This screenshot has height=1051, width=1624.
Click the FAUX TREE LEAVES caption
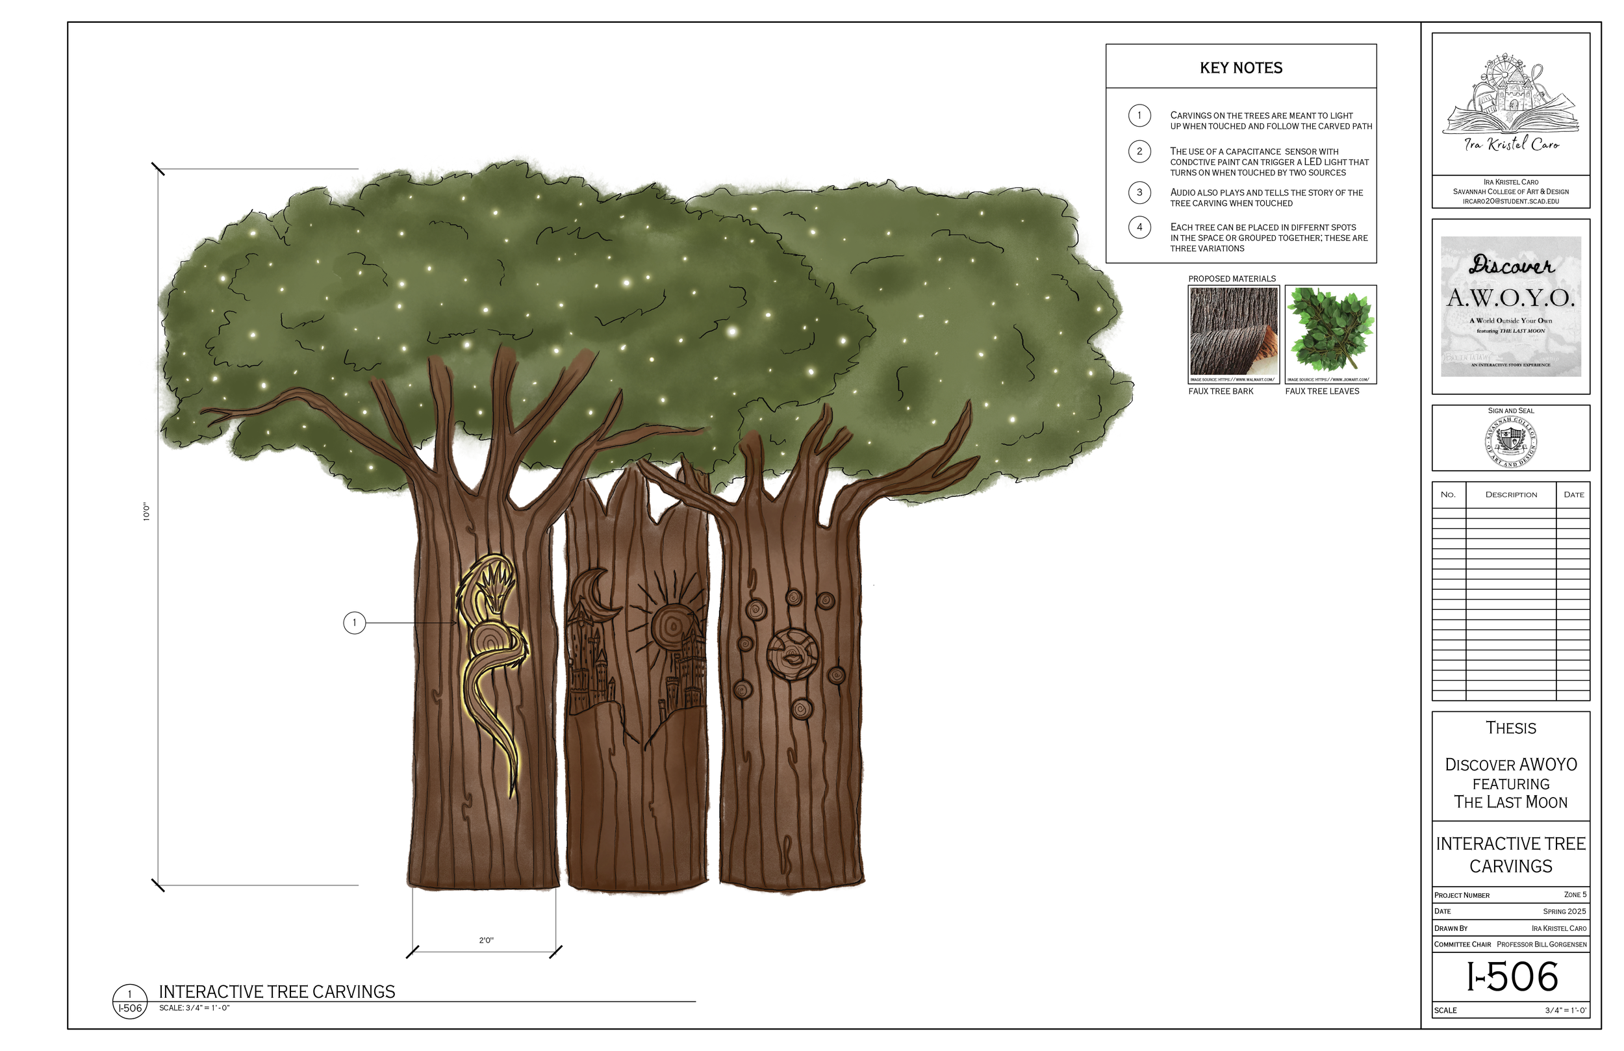[x=1322, y=391]
